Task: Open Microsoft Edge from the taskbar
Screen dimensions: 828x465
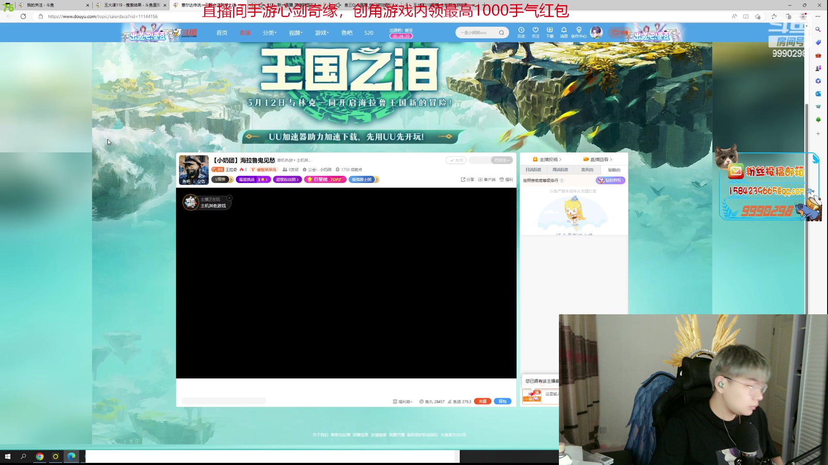Action: tap(71, 456)
